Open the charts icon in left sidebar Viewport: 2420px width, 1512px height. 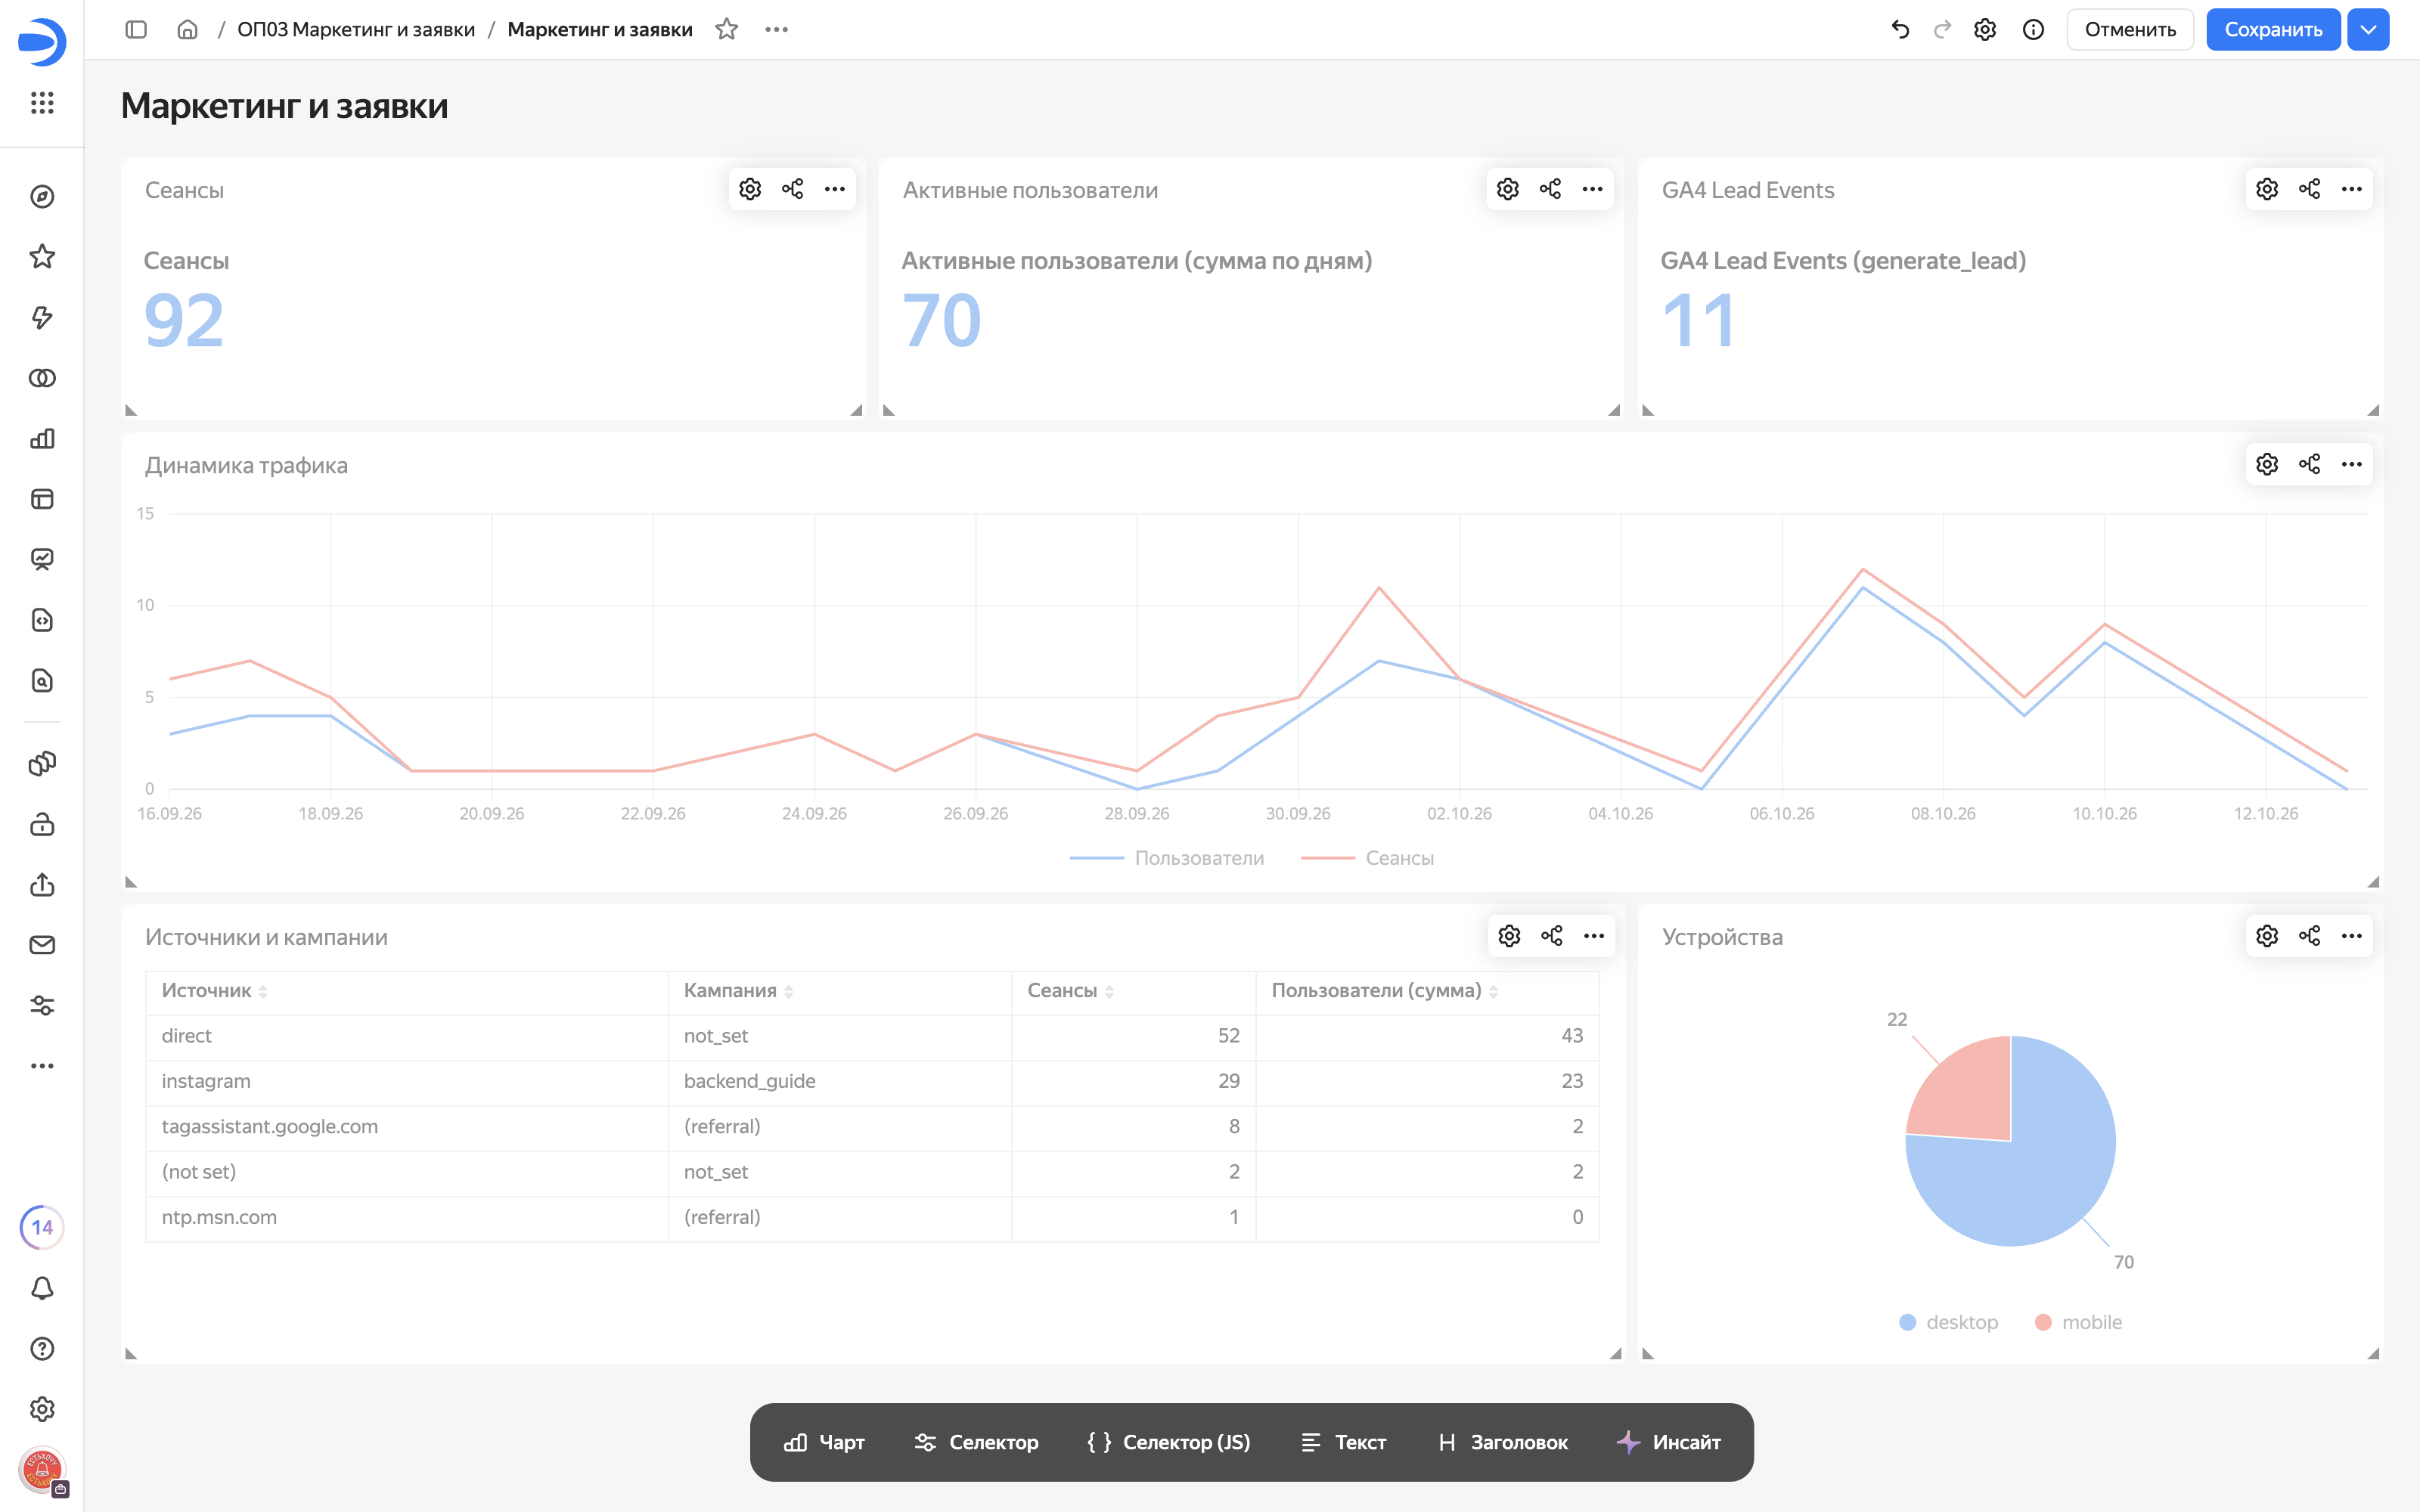click(42, 438)
